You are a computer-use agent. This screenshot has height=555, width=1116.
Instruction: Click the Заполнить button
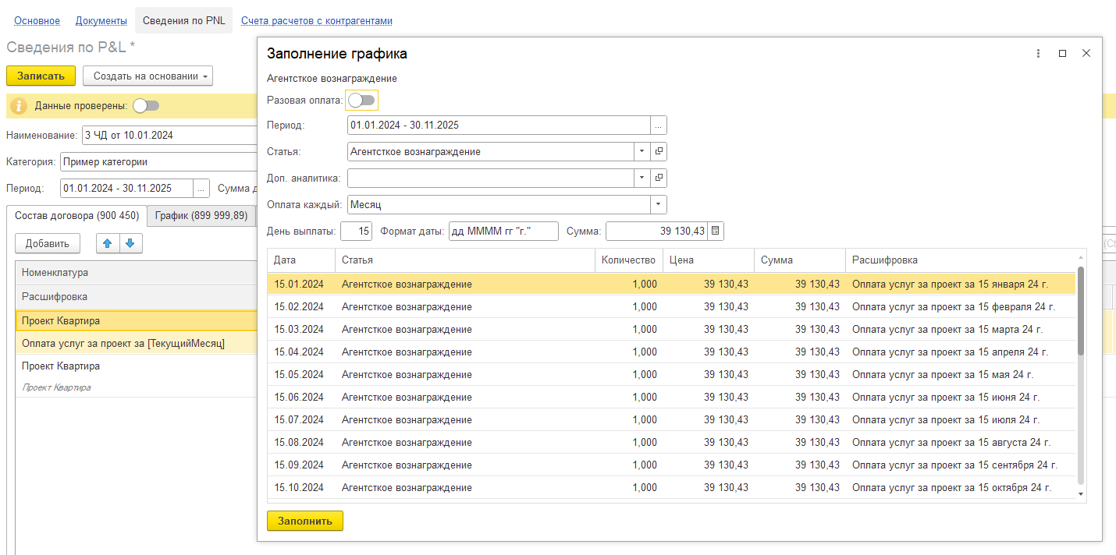click(x=305, y=521)
